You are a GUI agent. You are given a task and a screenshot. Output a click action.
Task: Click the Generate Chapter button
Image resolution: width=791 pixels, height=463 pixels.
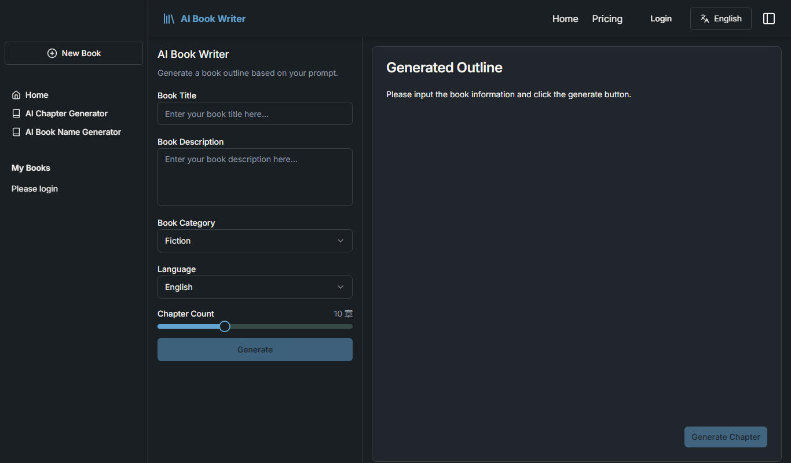726,437
